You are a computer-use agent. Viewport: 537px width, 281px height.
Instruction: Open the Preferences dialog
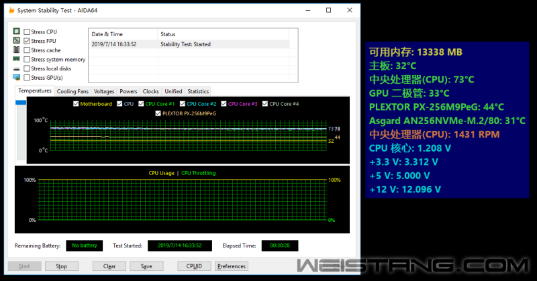232,266
